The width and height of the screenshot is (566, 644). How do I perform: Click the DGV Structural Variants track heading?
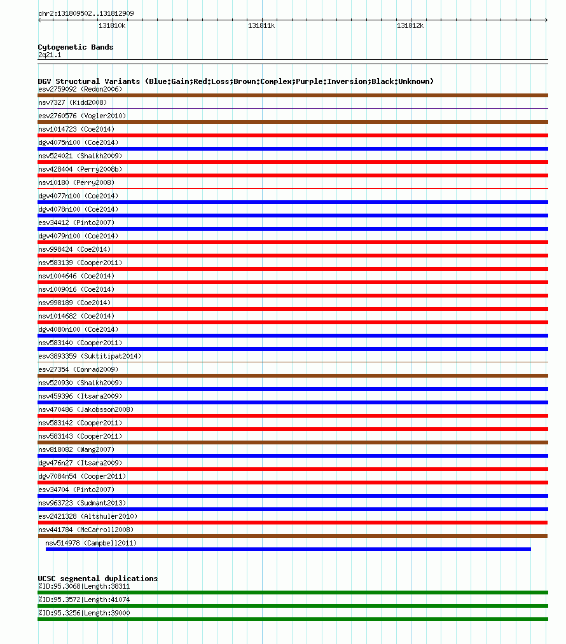coord(236,81)
